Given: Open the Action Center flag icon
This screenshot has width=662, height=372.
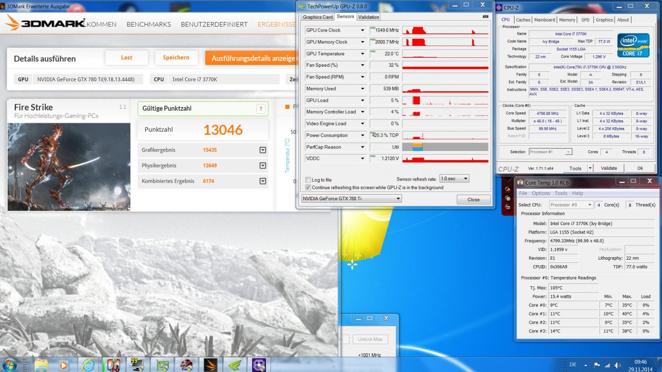Looking at the screenshot, I should (x=597, y=365).
